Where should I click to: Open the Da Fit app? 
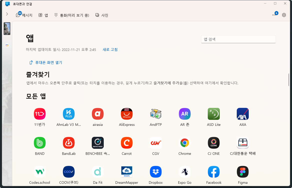(97, 172)
